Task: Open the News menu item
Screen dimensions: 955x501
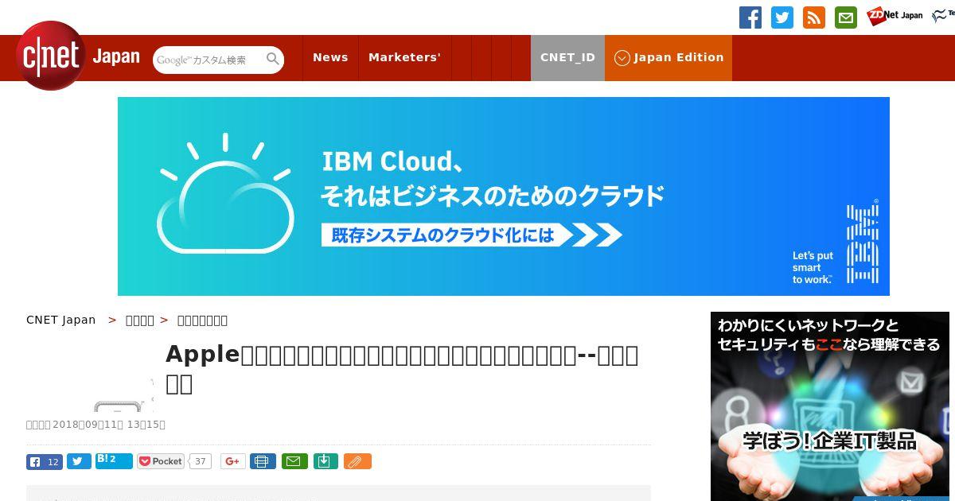Action: coord(330,57)
